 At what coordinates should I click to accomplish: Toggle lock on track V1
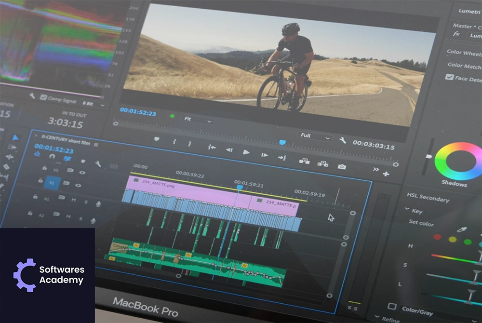click(40, 181)
